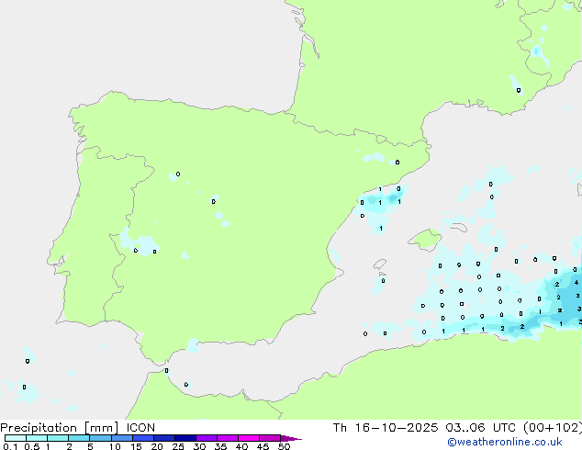
Task: Click legend scale label "0.5"
Action: point(32,446)
